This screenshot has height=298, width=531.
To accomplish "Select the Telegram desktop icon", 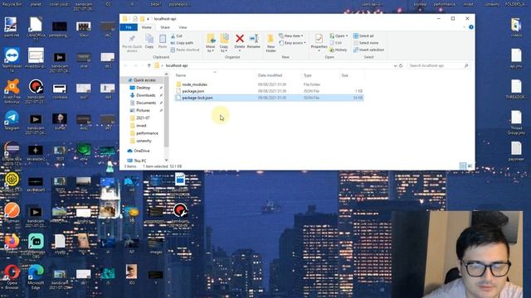I will pos(12,121).
